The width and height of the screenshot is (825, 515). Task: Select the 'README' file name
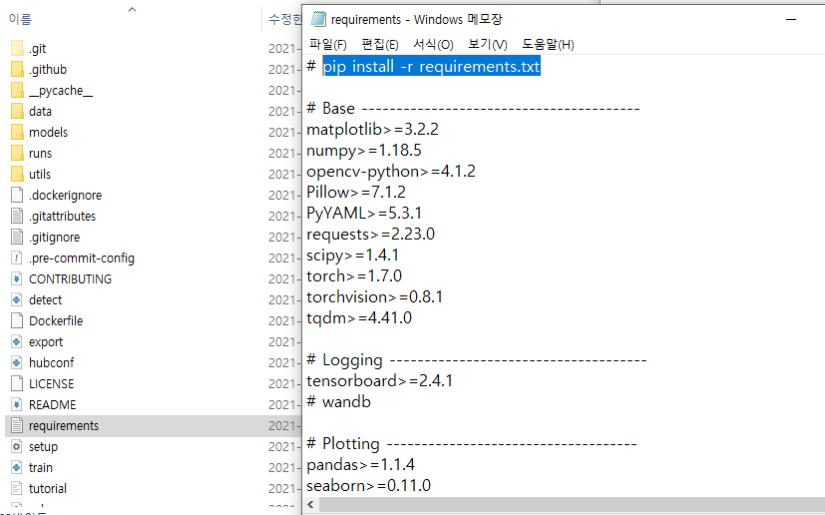[x=53, y=405]
